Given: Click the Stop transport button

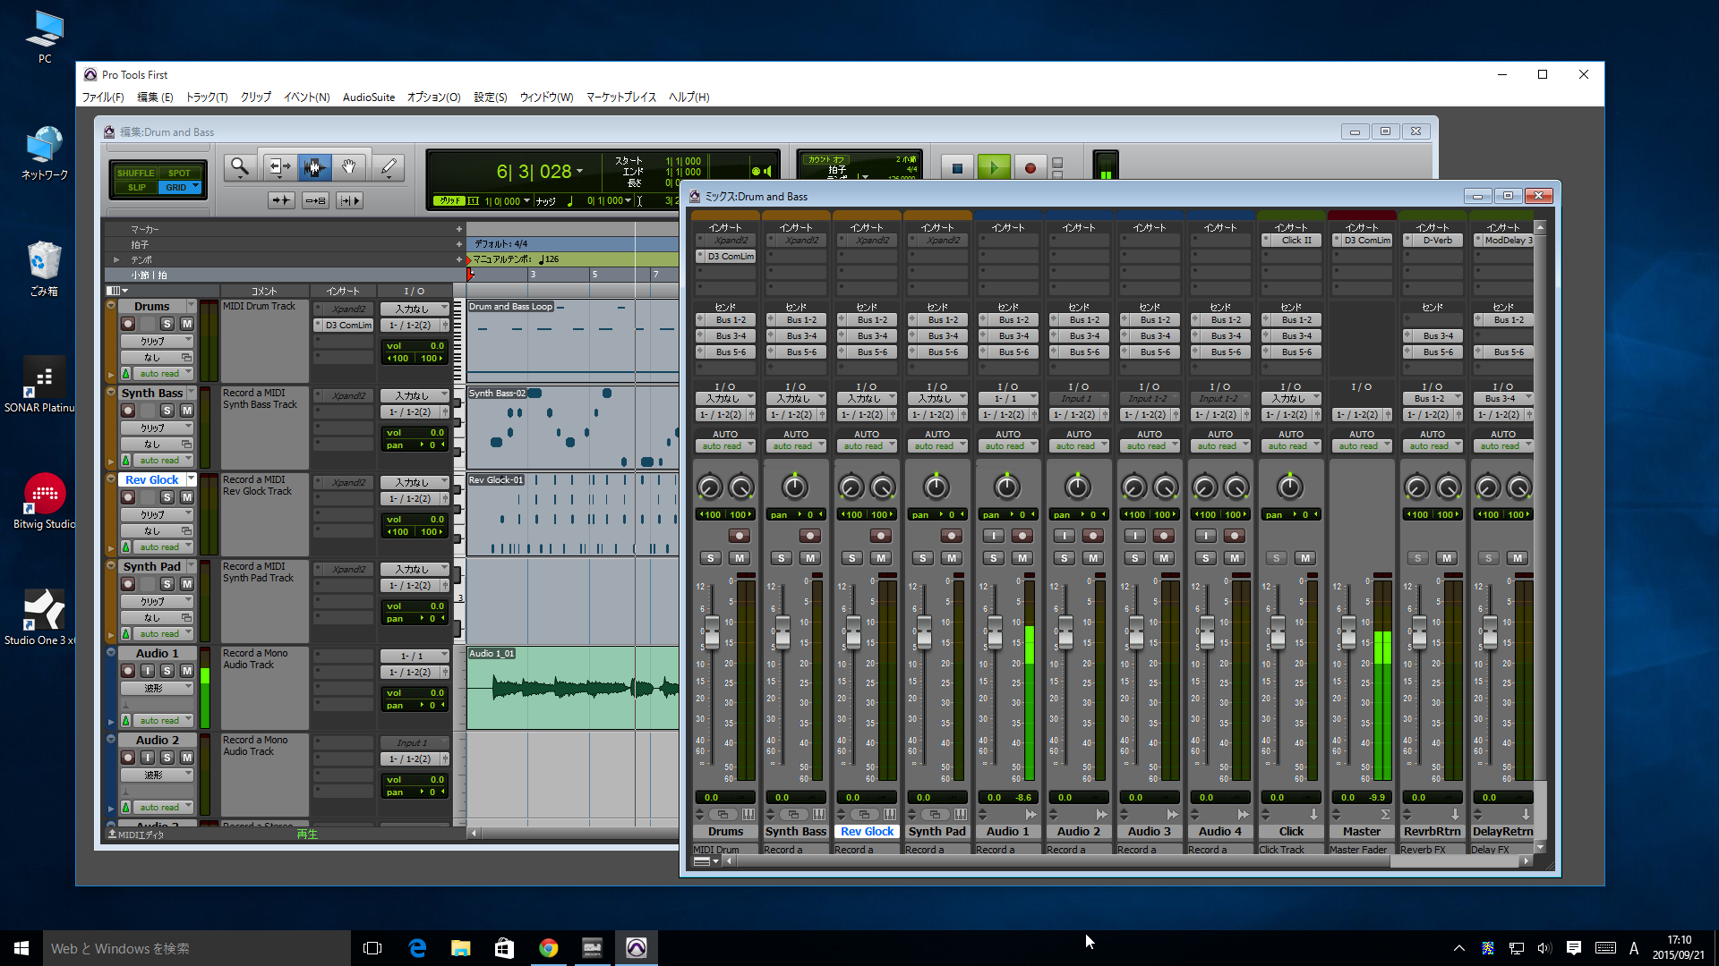Looking at the screenshot, I should pos(957,168).
